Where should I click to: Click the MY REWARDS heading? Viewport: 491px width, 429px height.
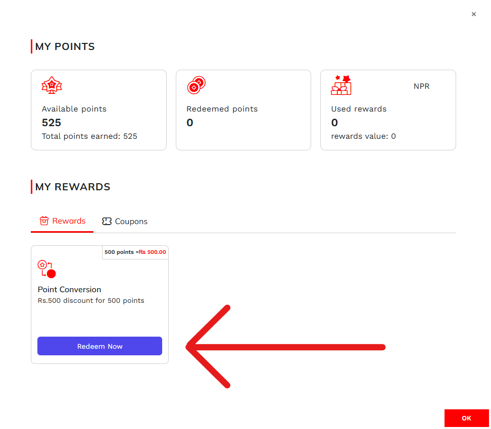[x=73, y=187]
